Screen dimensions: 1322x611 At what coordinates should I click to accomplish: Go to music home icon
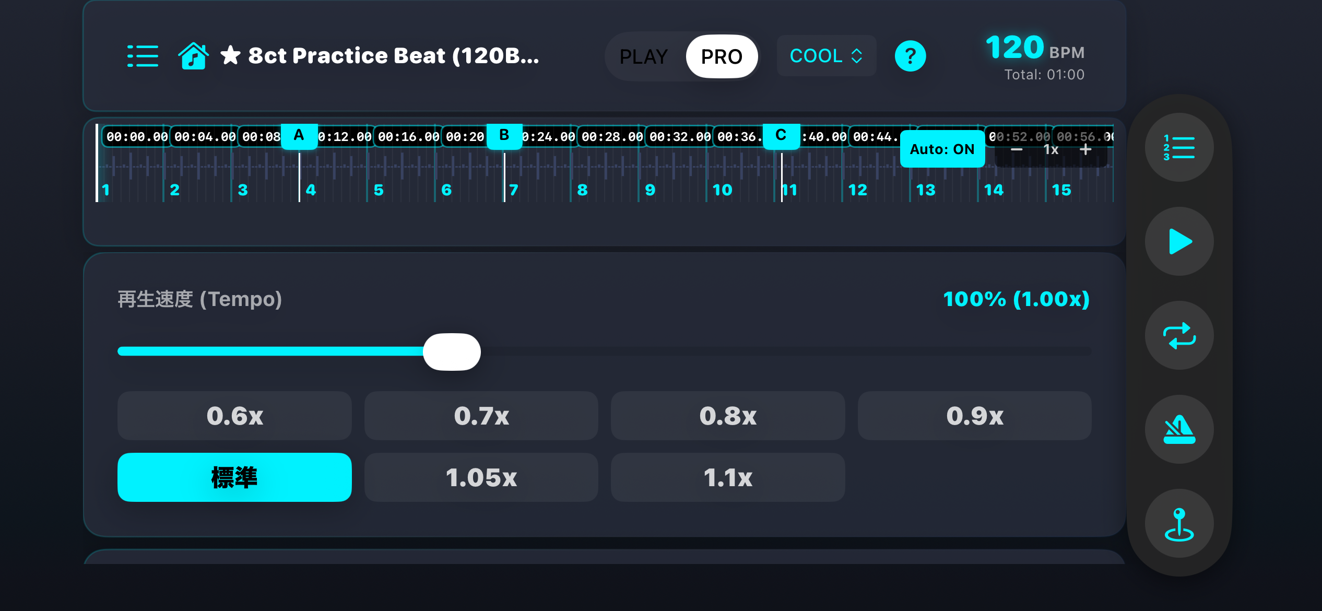point(193,56)
